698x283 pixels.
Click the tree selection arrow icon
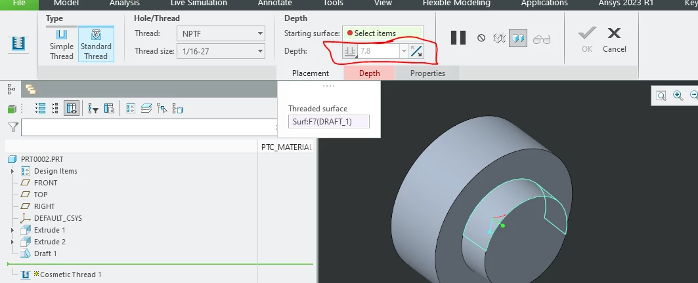162,108
